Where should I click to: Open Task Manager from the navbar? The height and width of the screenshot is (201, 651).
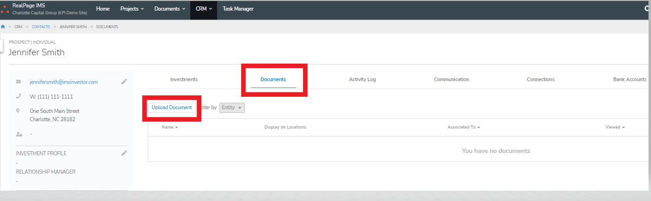coord(238,9)
